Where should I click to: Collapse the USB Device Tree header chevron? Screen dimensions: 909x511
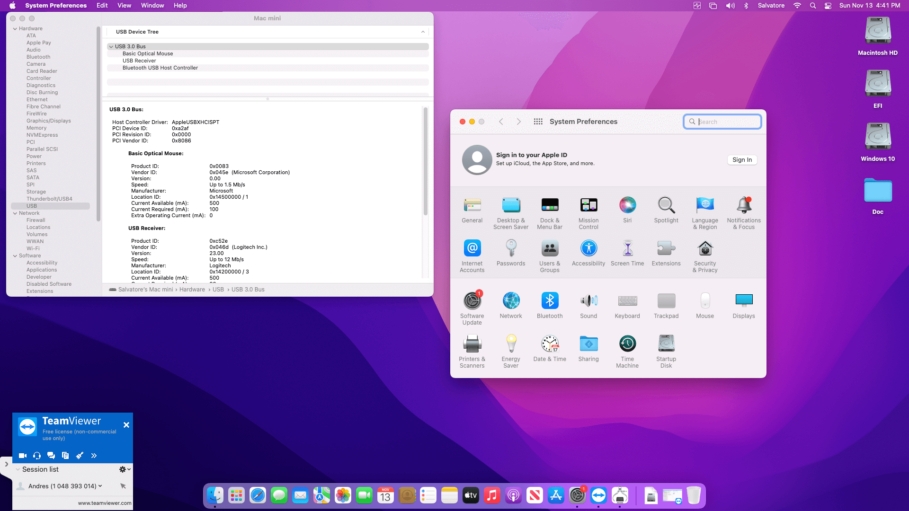(x=423, y=32)
